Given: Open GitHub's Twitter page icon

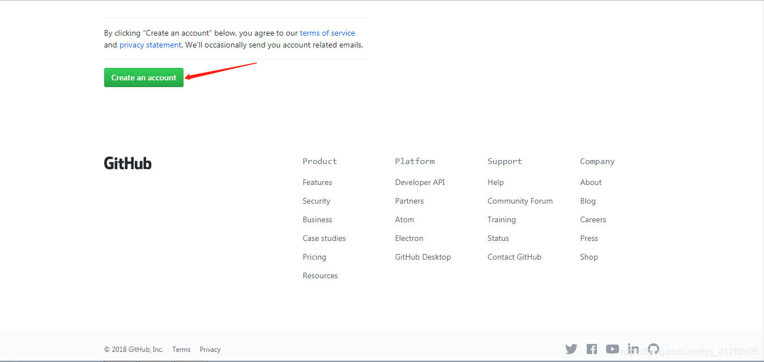Looking at the screenshot, I should tap(571, 349).
